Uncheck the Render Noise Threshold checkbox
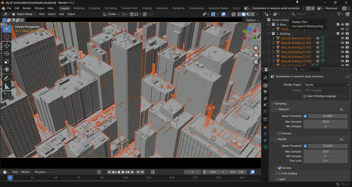352x187 pixels. [x=305, y=146]
